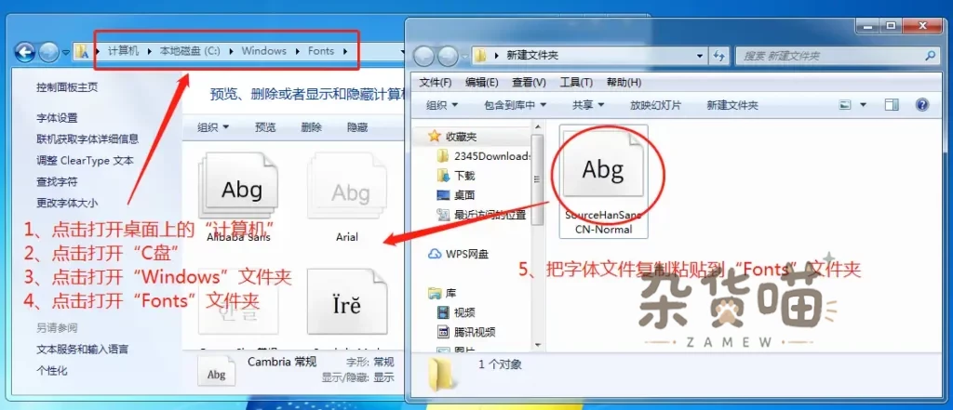Click 隐藏 in Fonts toolbar
This screenshot has height=410, width=953.
(357, 127)
